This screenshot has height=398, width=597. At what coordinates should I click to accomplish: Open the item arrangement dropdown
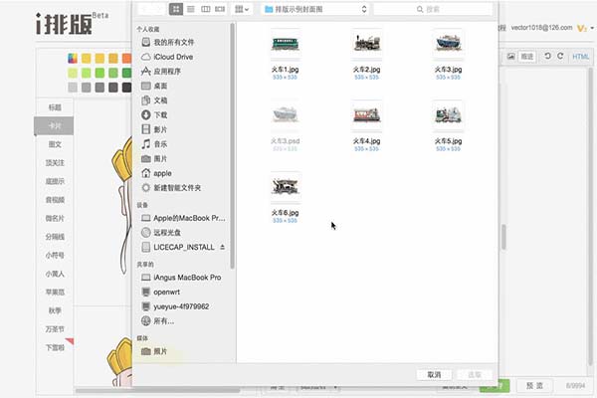(243, 9)
